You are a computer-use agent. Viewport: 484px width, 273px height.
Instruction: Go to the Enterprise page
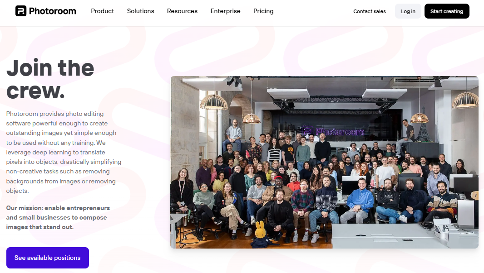click(x=225, y=11)
